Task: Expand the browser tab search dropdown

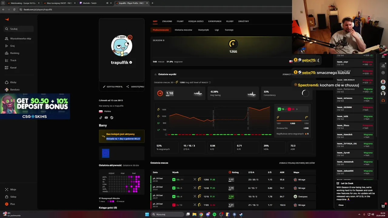Action: pos(3,3)
